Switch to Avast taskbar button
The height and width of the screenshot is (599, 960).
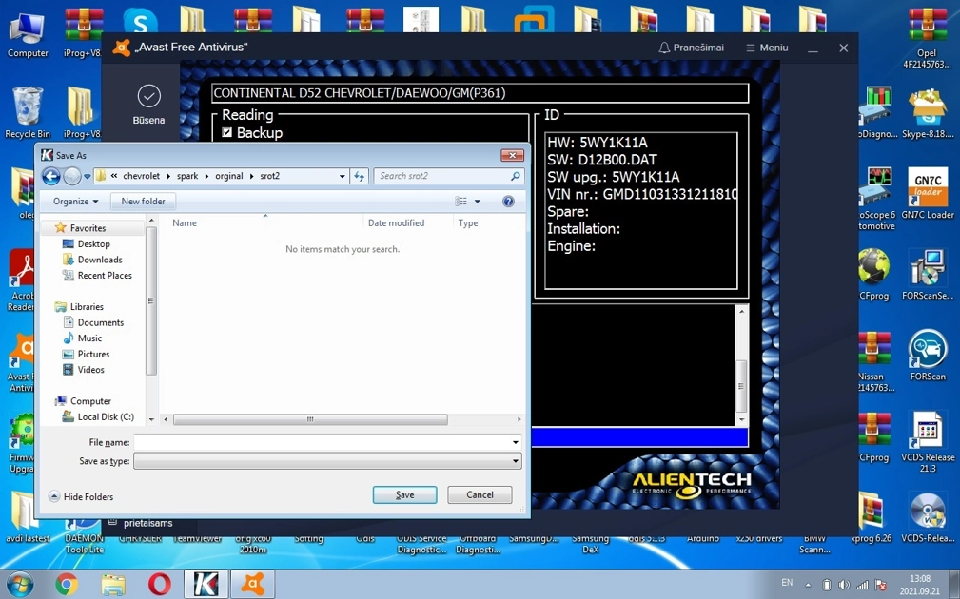click(252, 585)
